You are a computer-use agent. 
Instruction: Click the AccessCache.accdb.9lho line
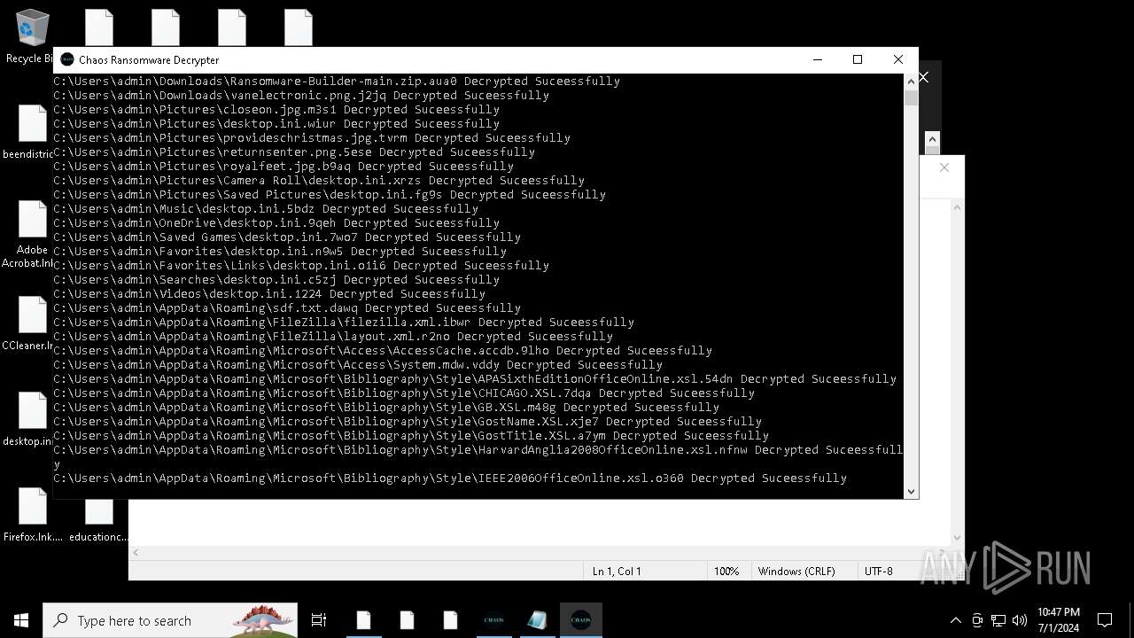click(x=383, y=350)
